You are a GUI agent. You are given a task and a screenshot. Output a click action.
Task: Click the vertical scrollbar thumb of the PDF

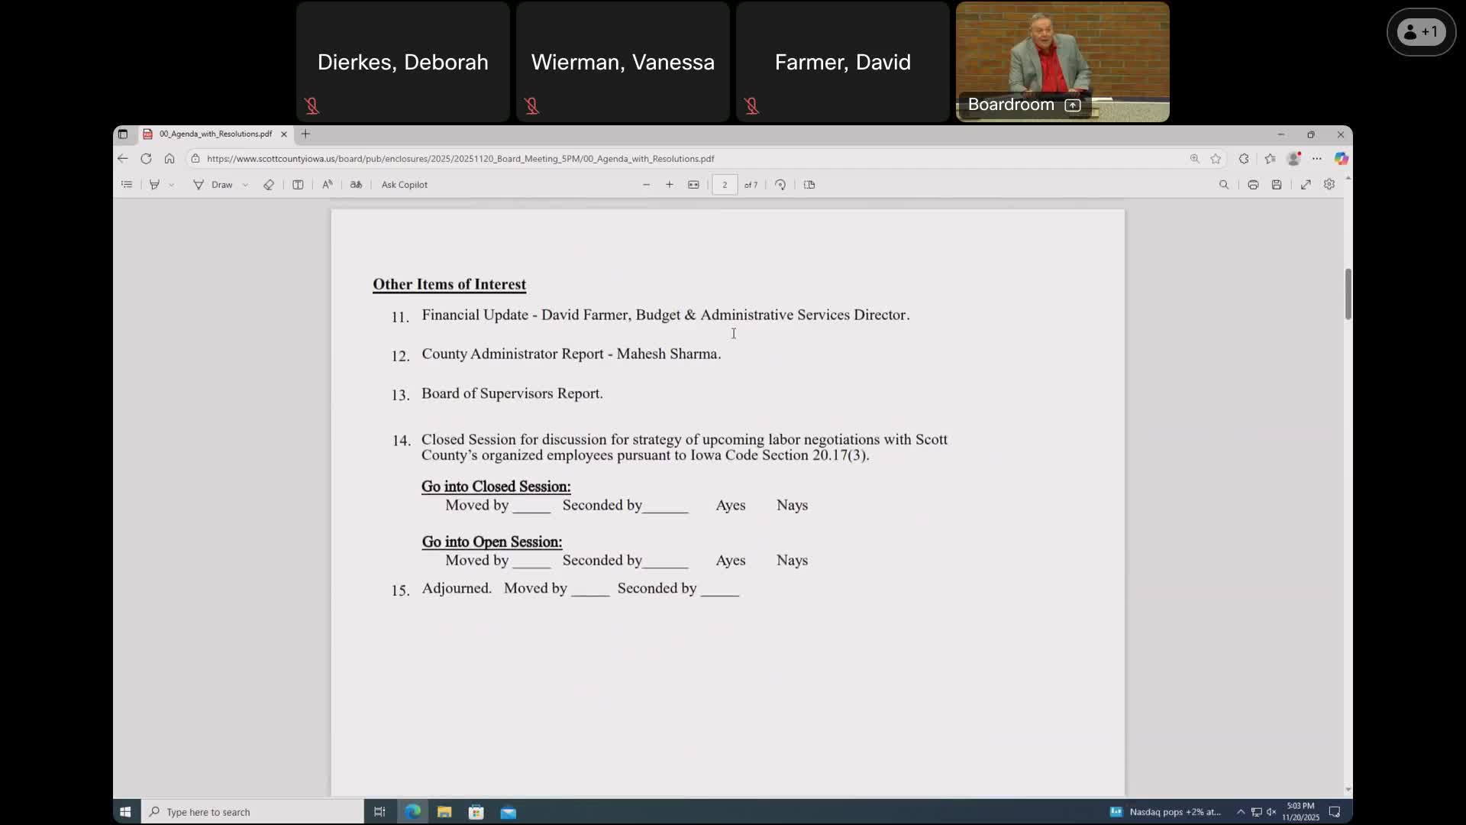[1348, 294]
